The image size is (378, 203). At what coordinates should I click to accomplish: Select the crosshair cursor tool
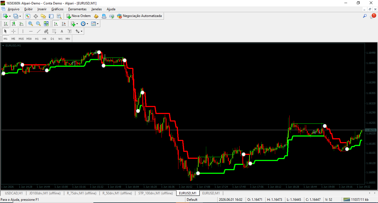13,31
